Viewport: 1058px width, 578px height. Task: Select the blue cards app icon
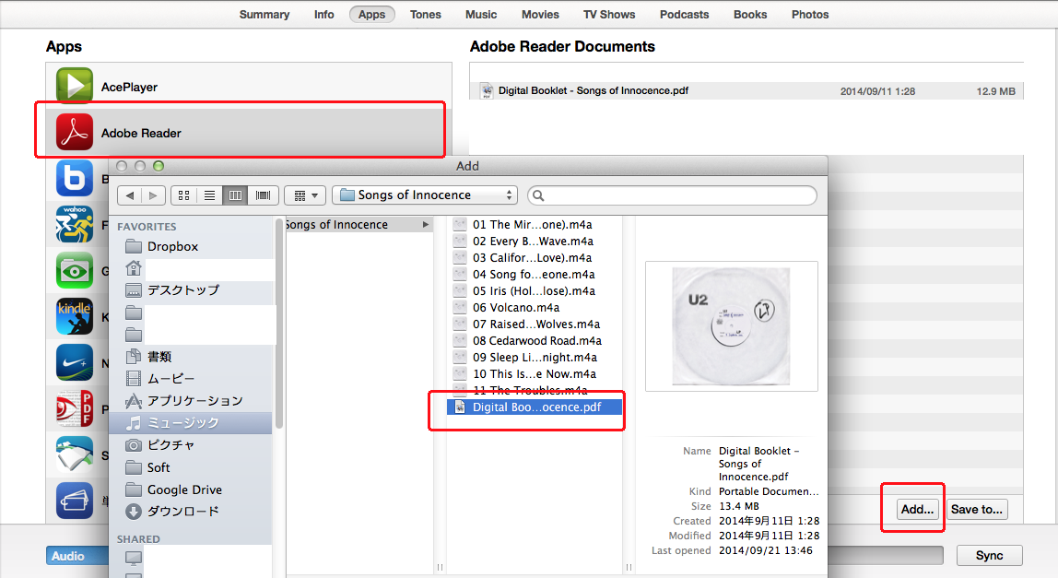point(75,501)
